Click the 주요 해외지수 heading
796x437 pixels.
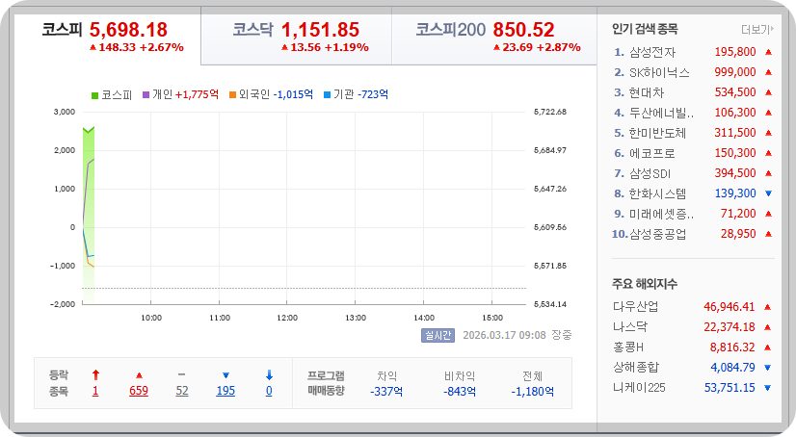pos(645,284)
